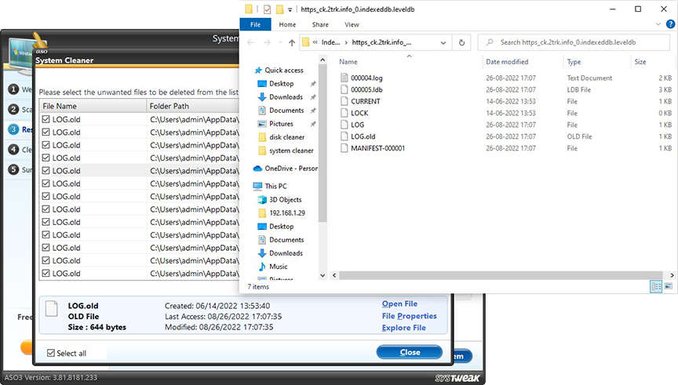
Task: Expand the ribbon chevron
Action: (658, 24)
